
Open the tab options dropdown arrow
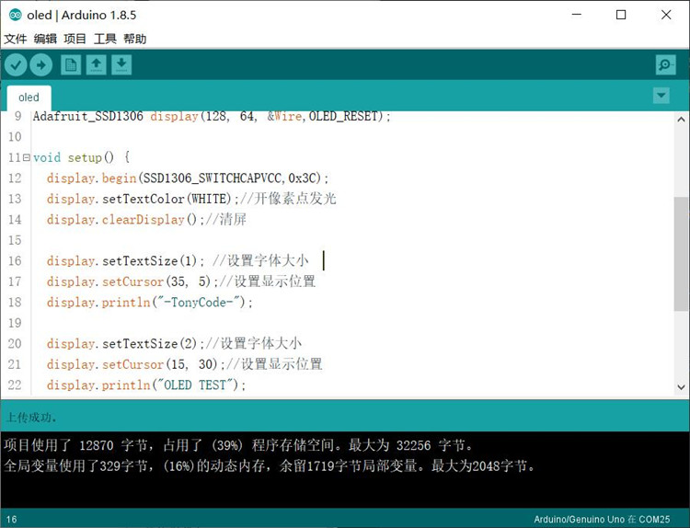tap(661, 95)
